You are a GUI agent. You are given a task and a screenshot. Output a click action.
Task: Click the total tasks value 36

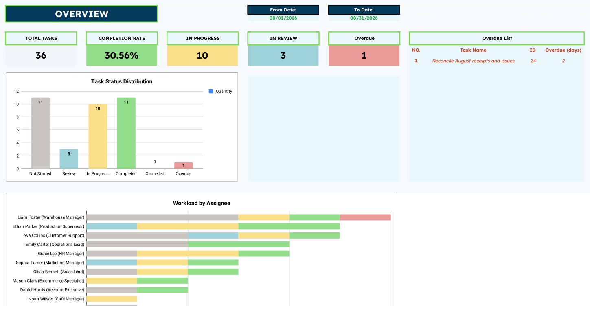click(41, 55)
